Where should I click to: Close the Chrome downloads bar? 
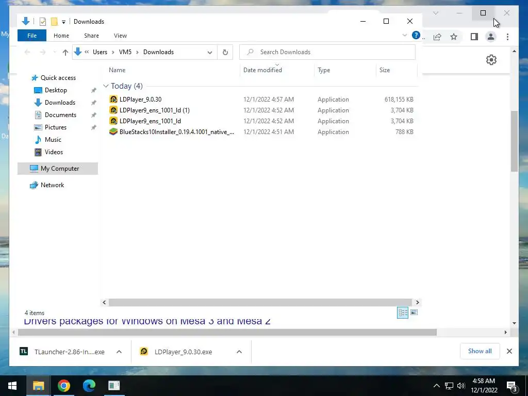pyautogui.click(x=509, y=351)
